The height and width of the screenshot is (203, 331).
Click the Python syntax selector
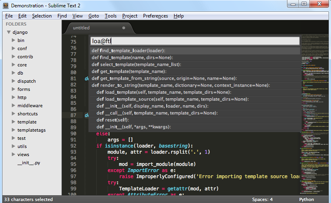306,199
